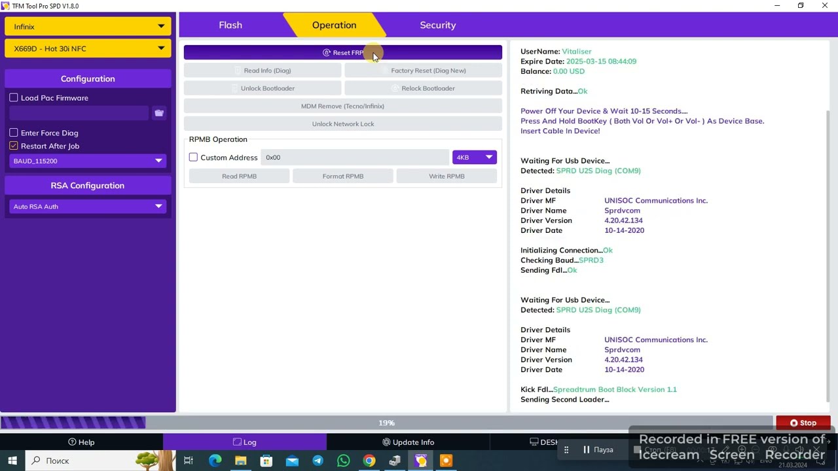Viewport: 838px width, 471px height.
Task: Switch to the Flash tab
Action: (x=230, y=25)
